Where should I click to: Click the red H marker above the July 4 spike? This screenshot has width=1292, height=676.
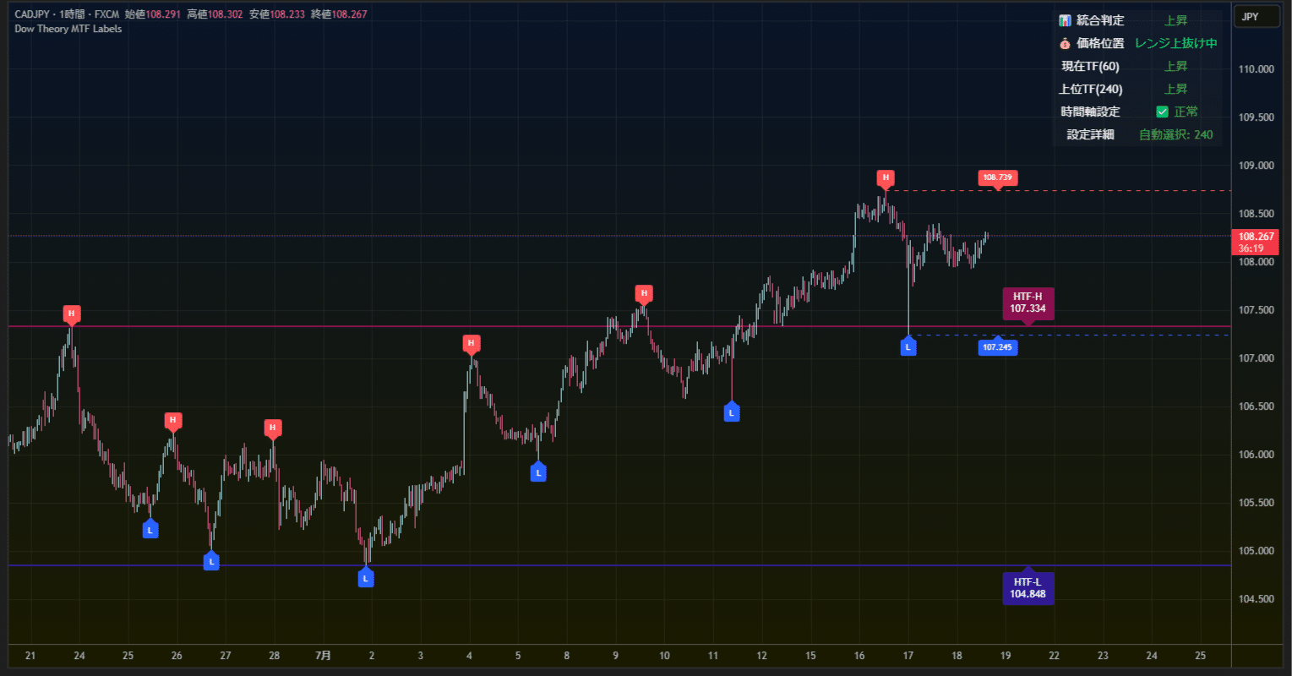coord(472,344)
